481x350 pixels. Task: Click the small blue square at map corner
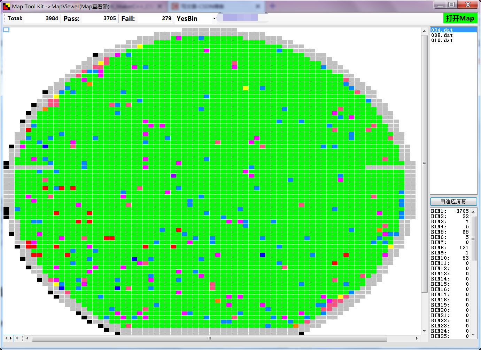point(6,30)
